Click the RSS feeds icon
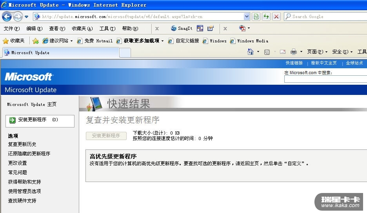The height and width of the screenshot is (213, 367). click(267, 52)
